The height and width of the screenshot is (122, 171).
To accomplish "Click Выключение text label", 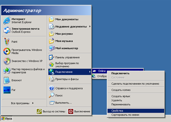I will click(x=82, y=112).
